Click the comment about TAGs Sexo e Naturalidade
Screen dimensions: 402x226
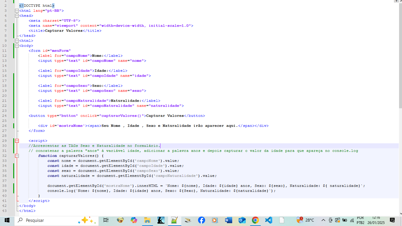[94, 146]
